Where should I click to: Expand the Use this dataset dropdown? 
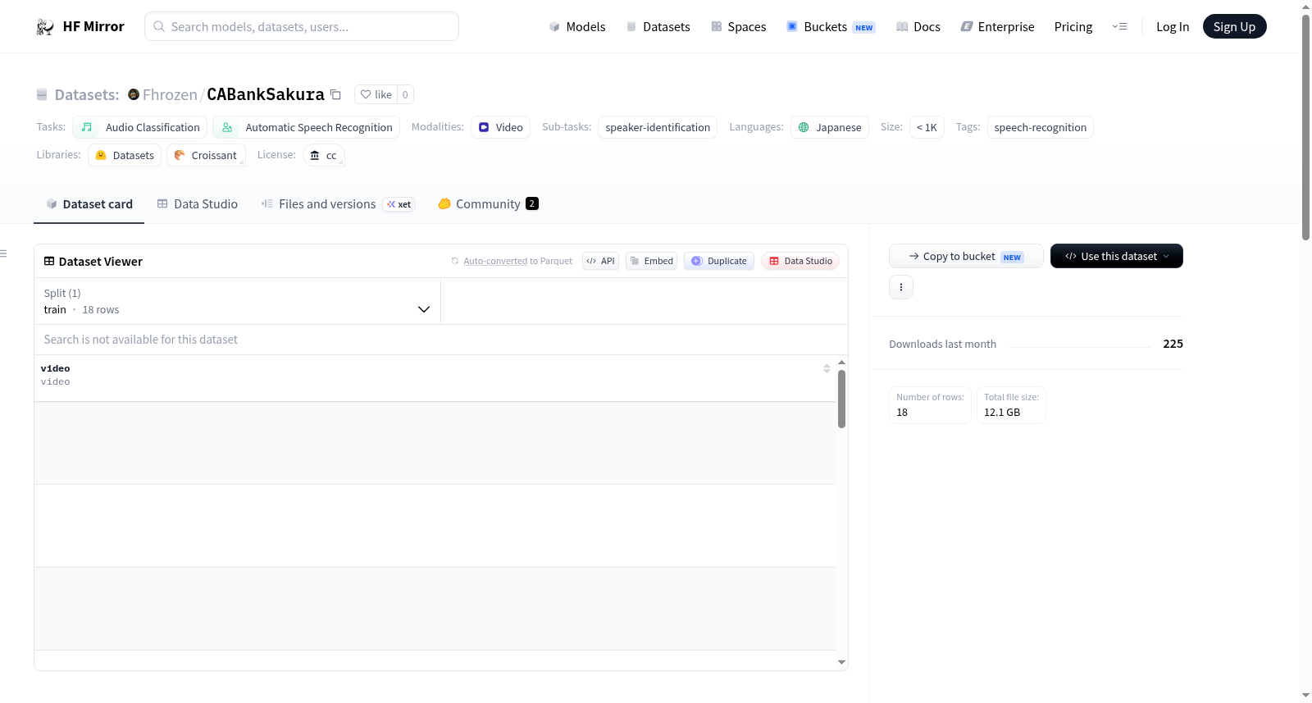[1116, 256]
